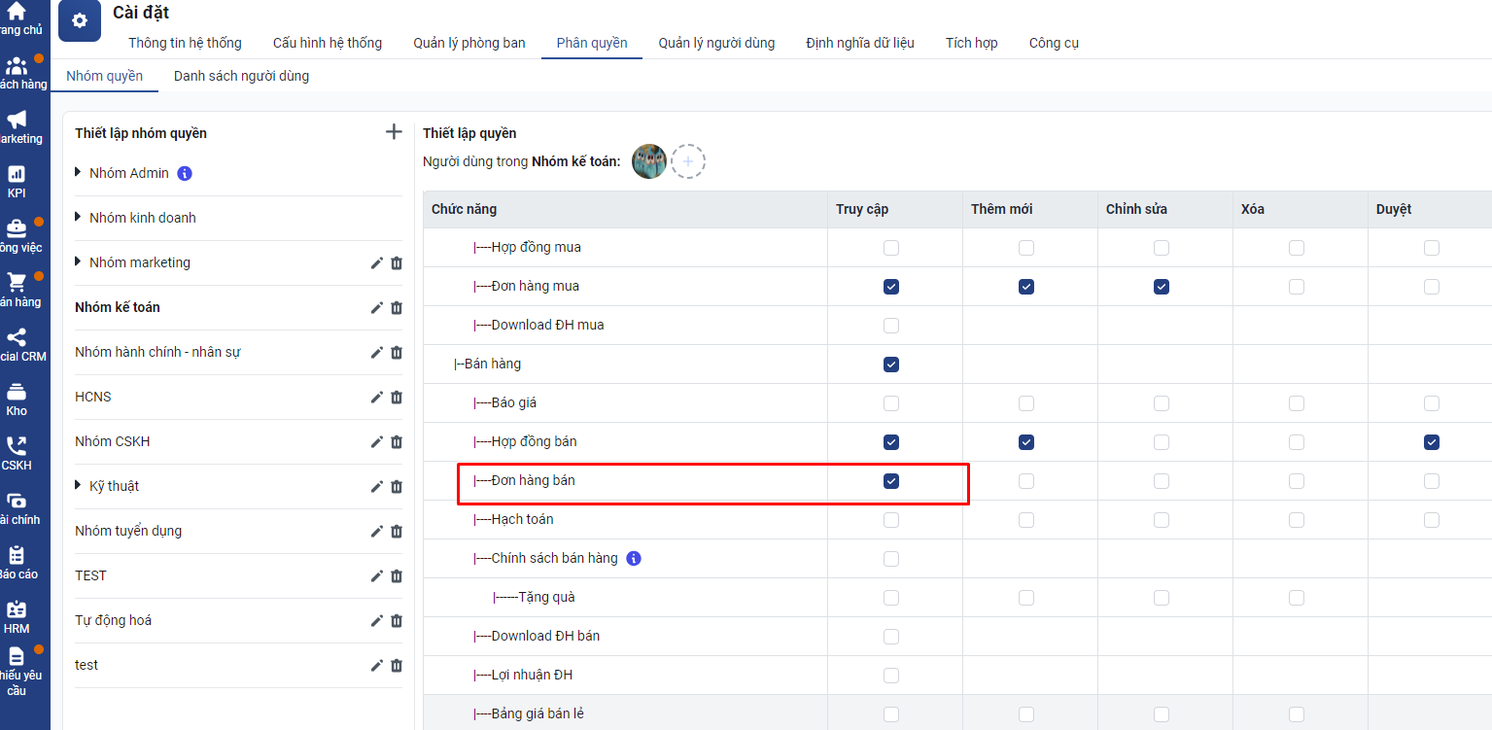Open the Kho warehouse sidebar icon
The height and width of the screenshot is (730, 1492).
tap(17, 399)
